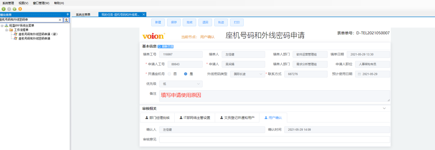Click the 旺盈ERP系统主菜单 network icon
435x150 pixels.
tap(6, 26)
